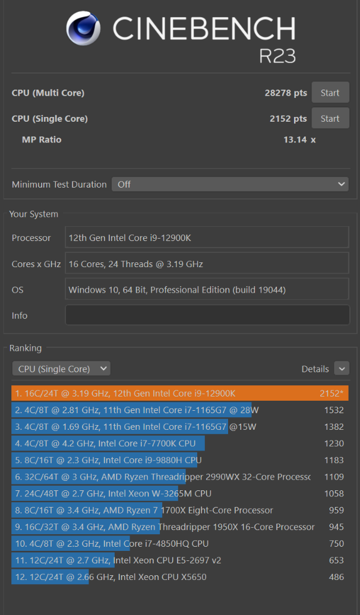Image resolution: width=360 pixels, height=615 pixels.
Task: Start the CPU Single Core test
Action: click(330, 118)
